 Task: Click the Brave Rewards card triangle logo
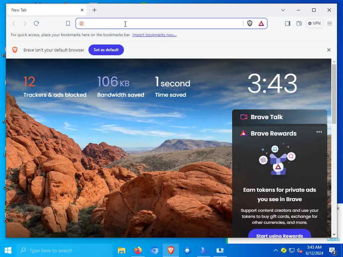(243, 133)
